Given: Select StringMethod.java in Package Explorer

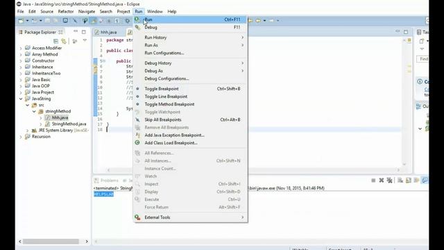Looking at the screenshot, I should 69,124.
